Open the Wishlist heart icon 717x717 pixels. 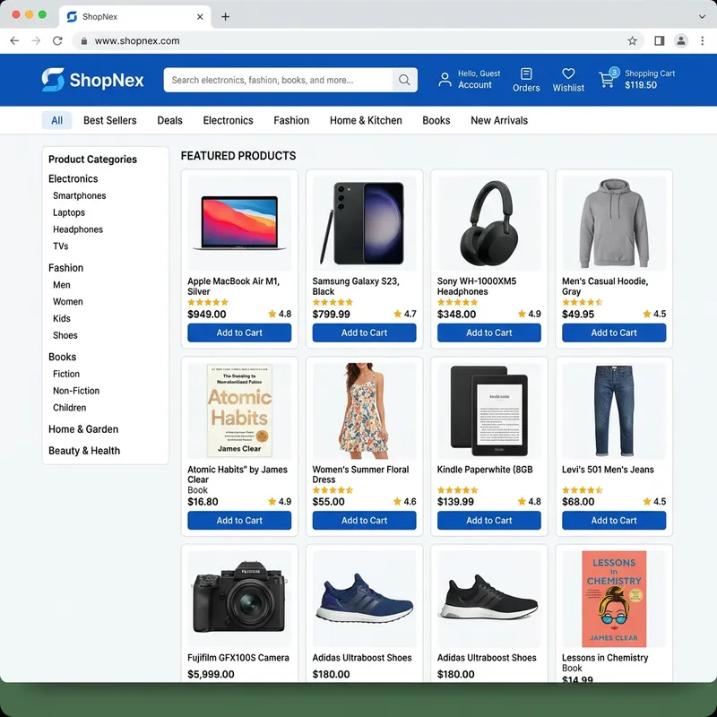click(x=568, y=73)
